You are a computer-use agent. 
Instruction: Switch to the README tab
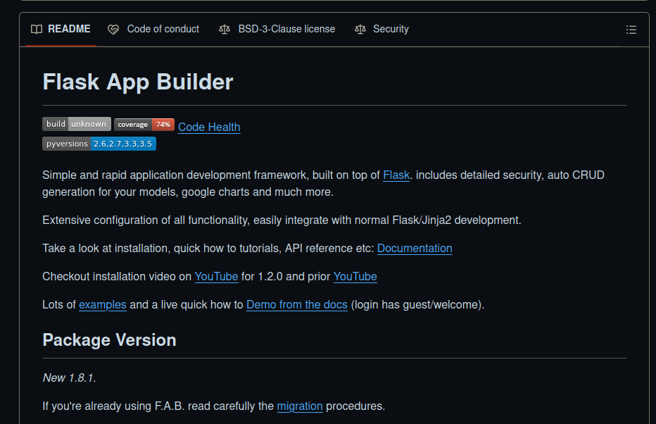pyautogui.click(x=68, y=30)
